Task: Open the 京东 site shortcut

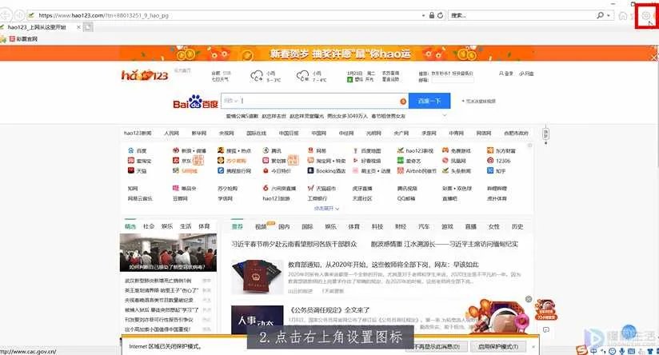Action: (x=182, y=161)
